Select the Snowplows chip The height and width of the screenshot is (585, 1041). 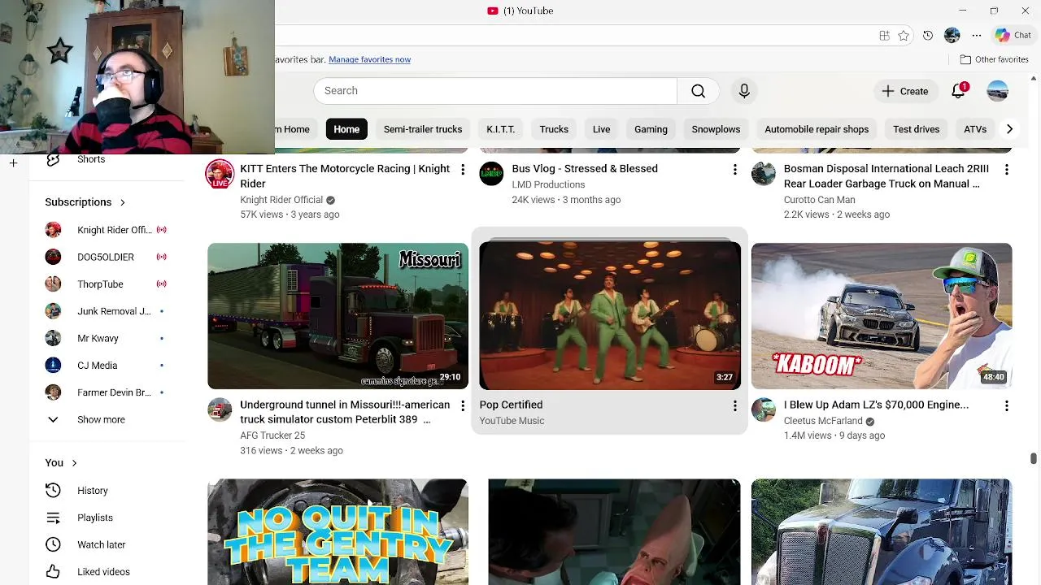coord(716,129)
